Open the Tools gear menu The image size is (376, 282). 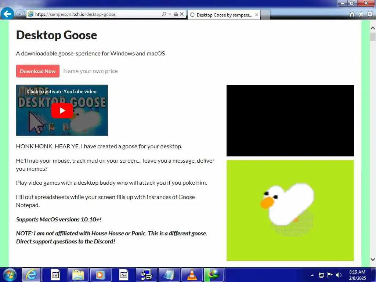tap(370, 14)
